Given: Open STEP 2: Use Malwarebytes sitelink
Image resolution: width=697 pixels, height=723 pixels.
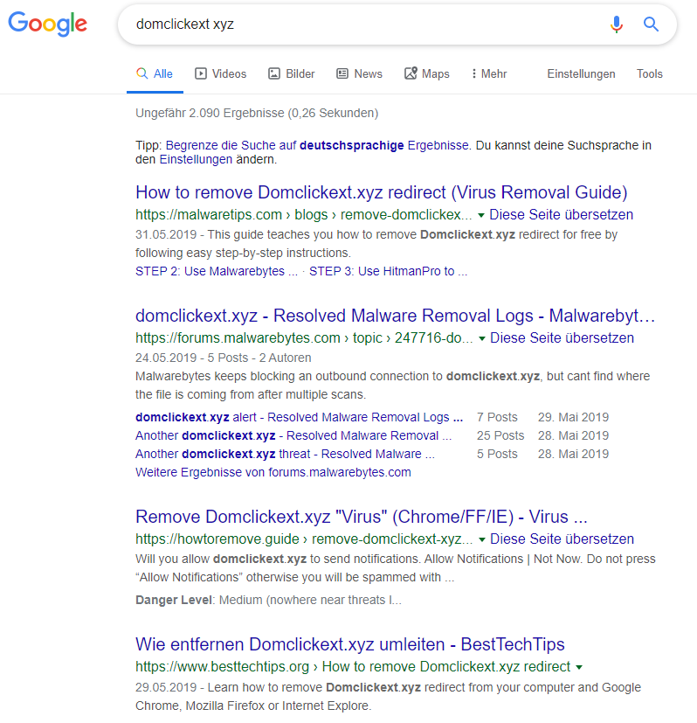Looking at the screenshot, I should 217,271.
